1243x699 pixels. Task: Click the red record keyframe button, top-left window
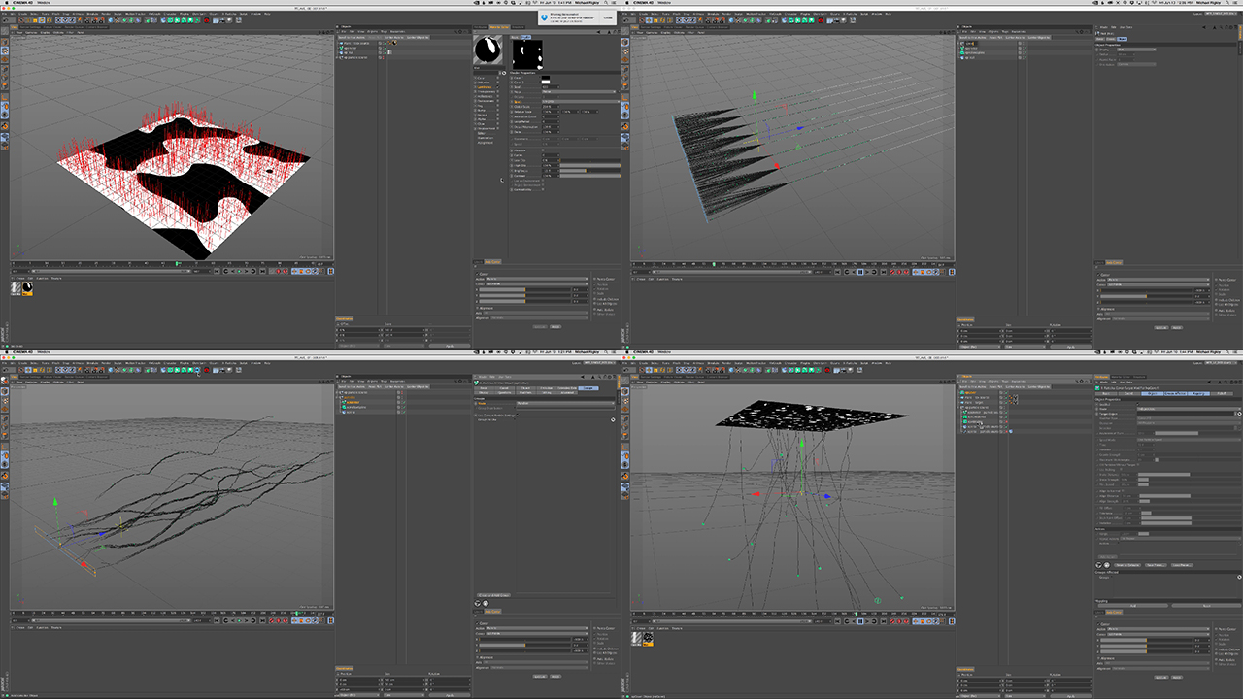(x=279, y=271)
